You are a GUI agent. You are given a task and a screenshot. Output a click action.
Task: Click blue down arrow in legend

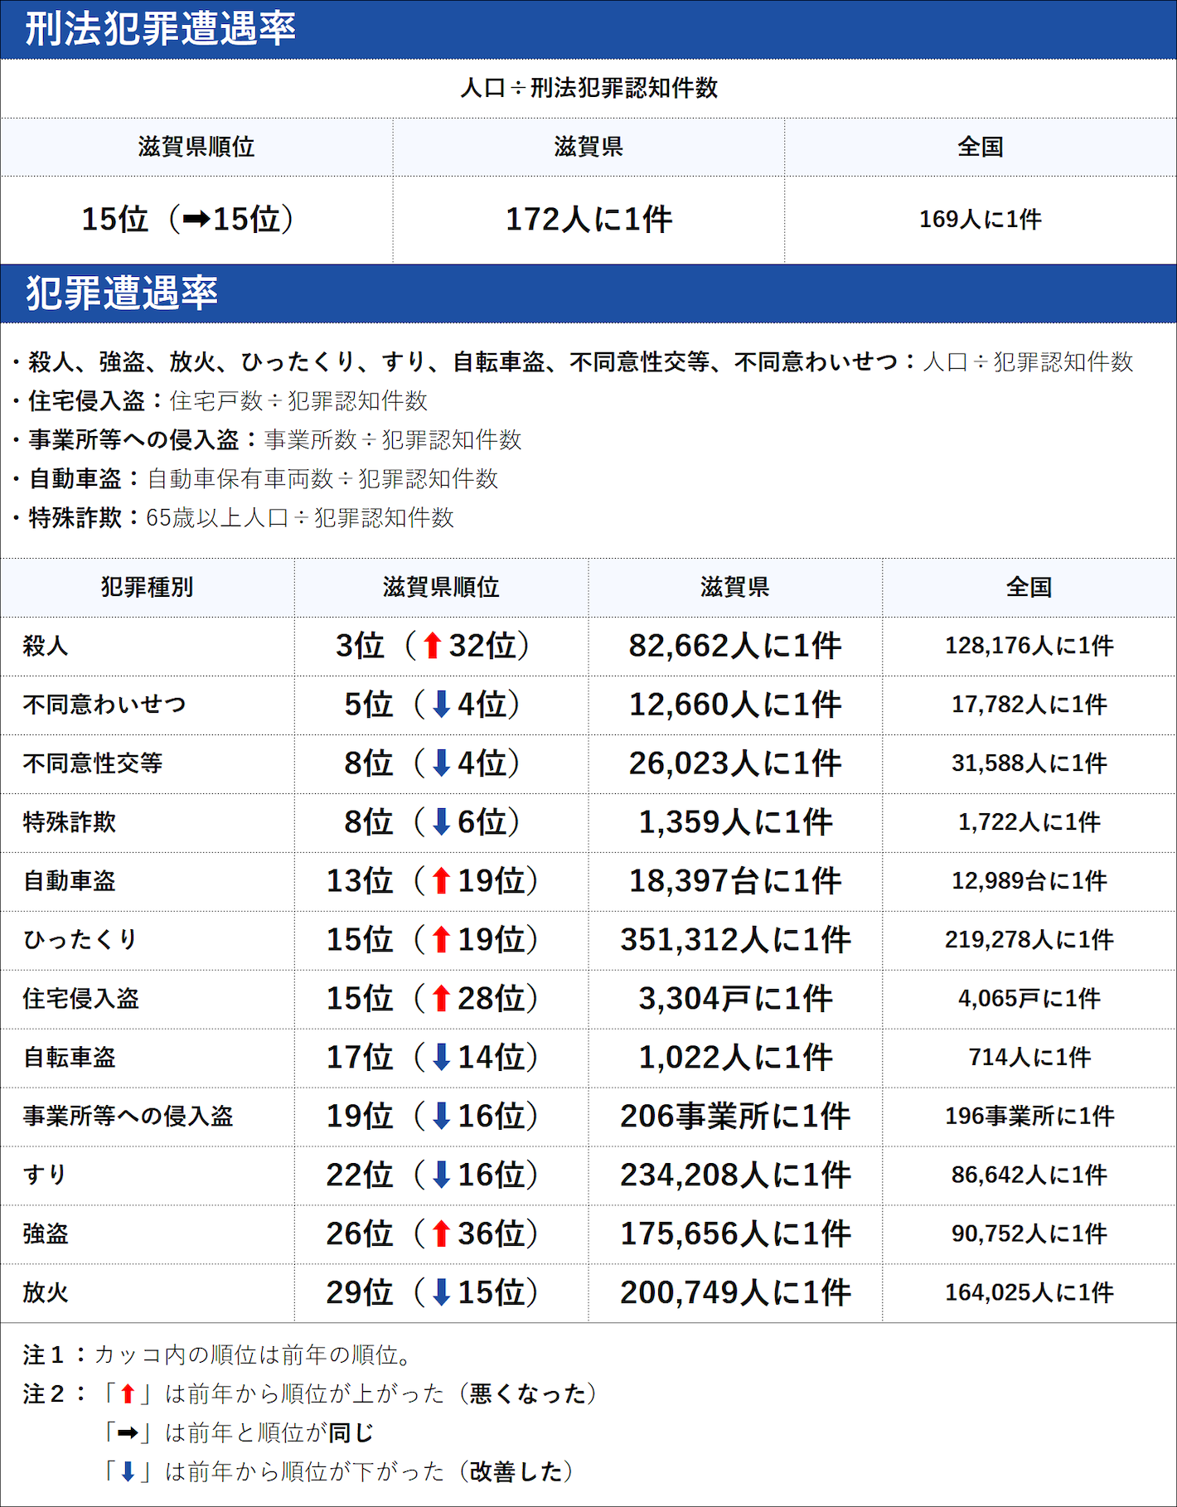click(128, 1472)
